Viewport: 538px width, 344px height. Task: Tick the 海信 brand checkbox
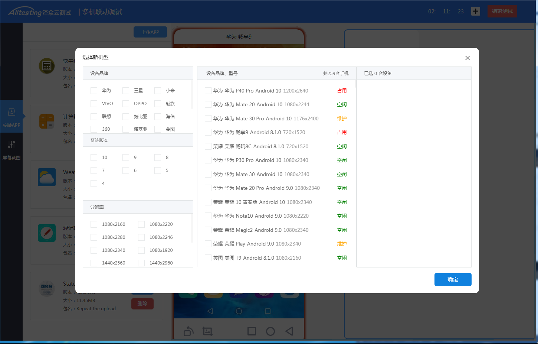(158, 117)
